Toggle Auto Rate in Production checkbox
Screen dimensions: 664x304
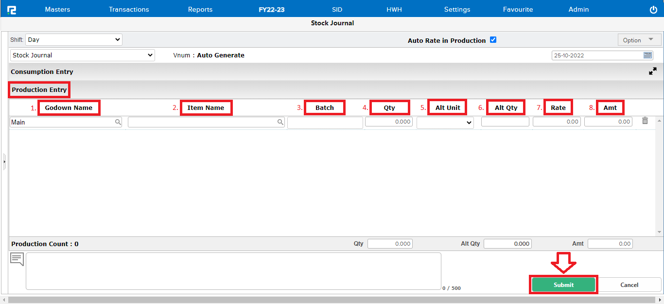tap(493, 40)
